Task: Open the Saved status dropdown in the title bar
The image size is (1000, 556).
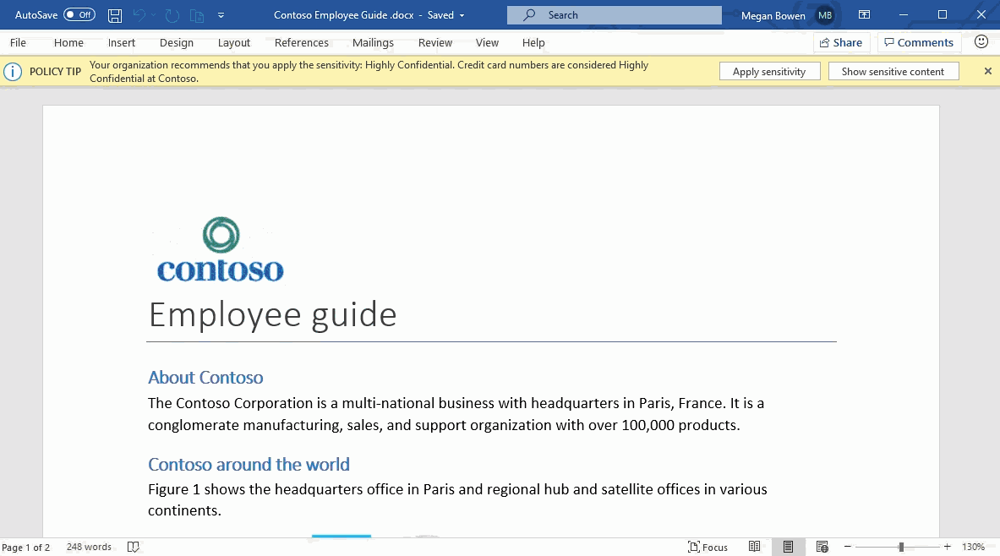Action: pos(462,14)
